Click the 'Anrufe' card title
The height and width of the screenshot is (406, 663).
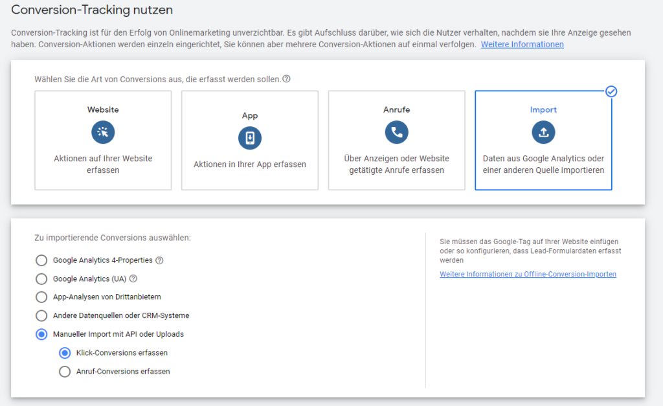pos(397,109)
